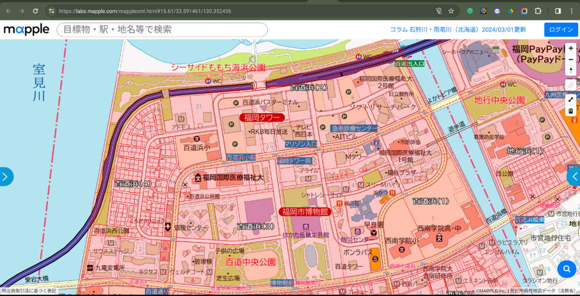Click the 福岡タワー landmark label
Image resolution: width=580 pixels, height=296 pixels.
262,117
